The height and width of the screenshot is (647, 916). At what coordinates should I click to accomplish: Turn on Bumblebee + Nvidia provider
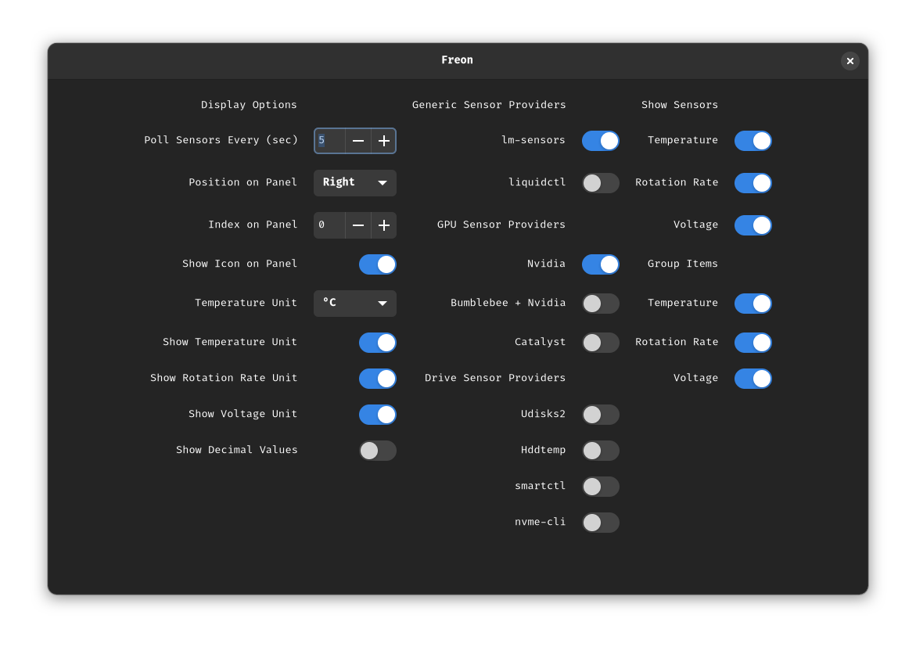pyautogui.click(x=600, y=304)
